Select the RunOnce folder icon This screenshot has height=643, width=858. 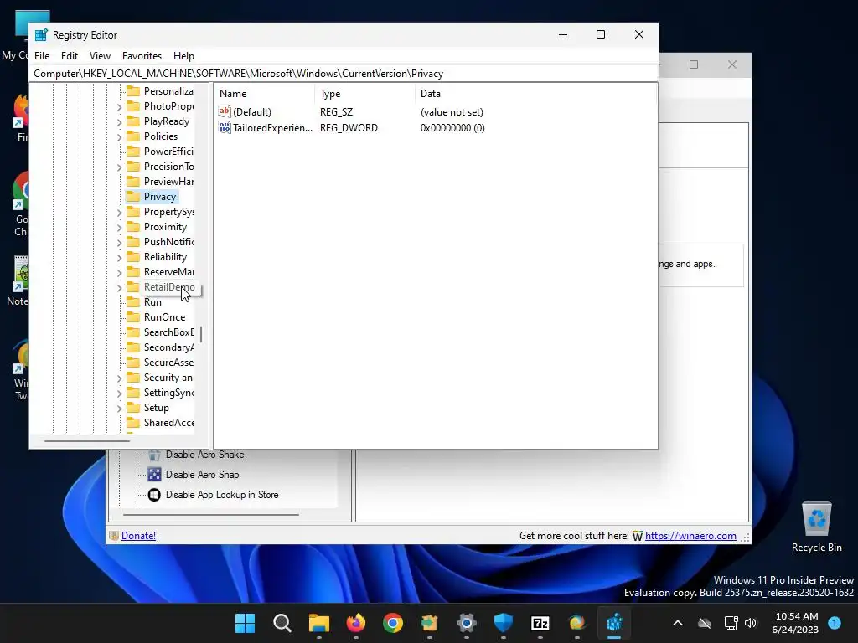[x=133, y=317]
